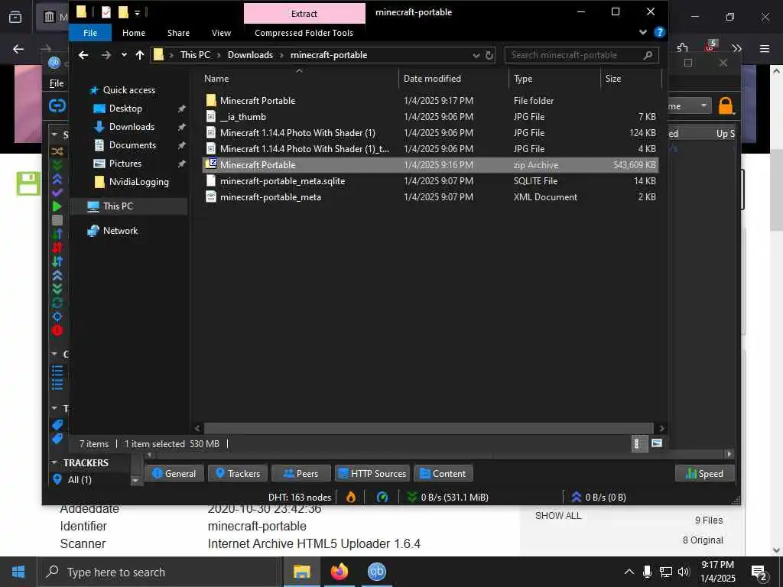Select the Minecraft Portable zip archive
This screenshot has height=587, width=783.
(430, 165)
